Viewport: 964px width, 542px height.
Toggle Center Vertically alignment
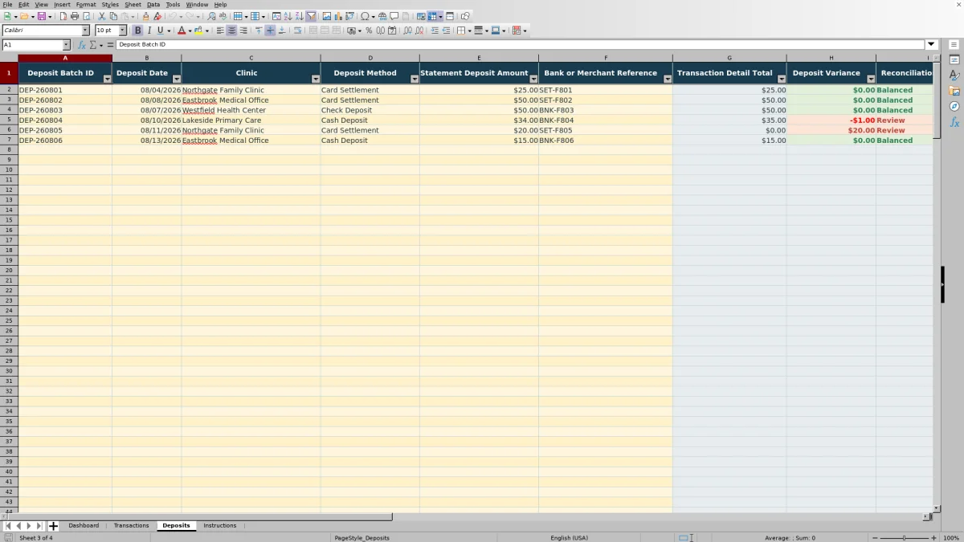(x=270, y=31)
